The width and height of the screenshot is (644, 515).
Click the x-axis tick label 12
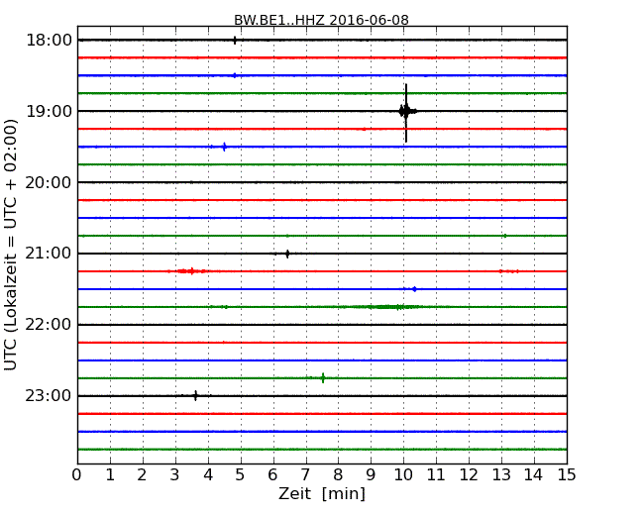pos(469,474)
